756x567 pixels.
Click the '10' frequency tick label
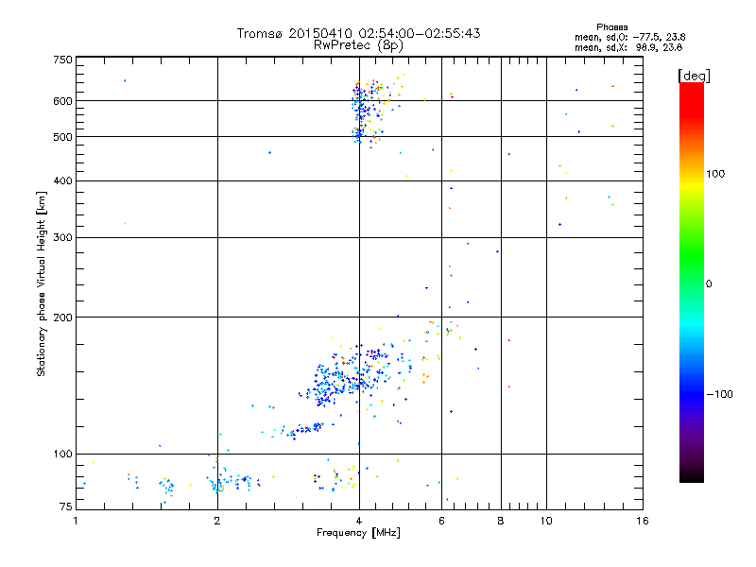[546, 521]
